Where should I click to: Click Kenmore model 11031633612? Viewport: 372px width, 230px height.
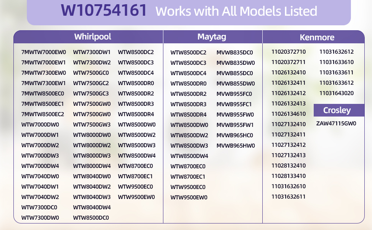coord(336,83)
